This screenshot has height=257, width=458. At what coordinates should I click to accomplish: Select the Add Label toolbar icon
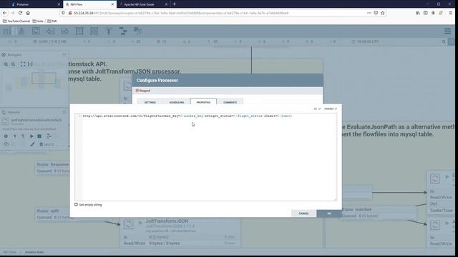point(137,31)
